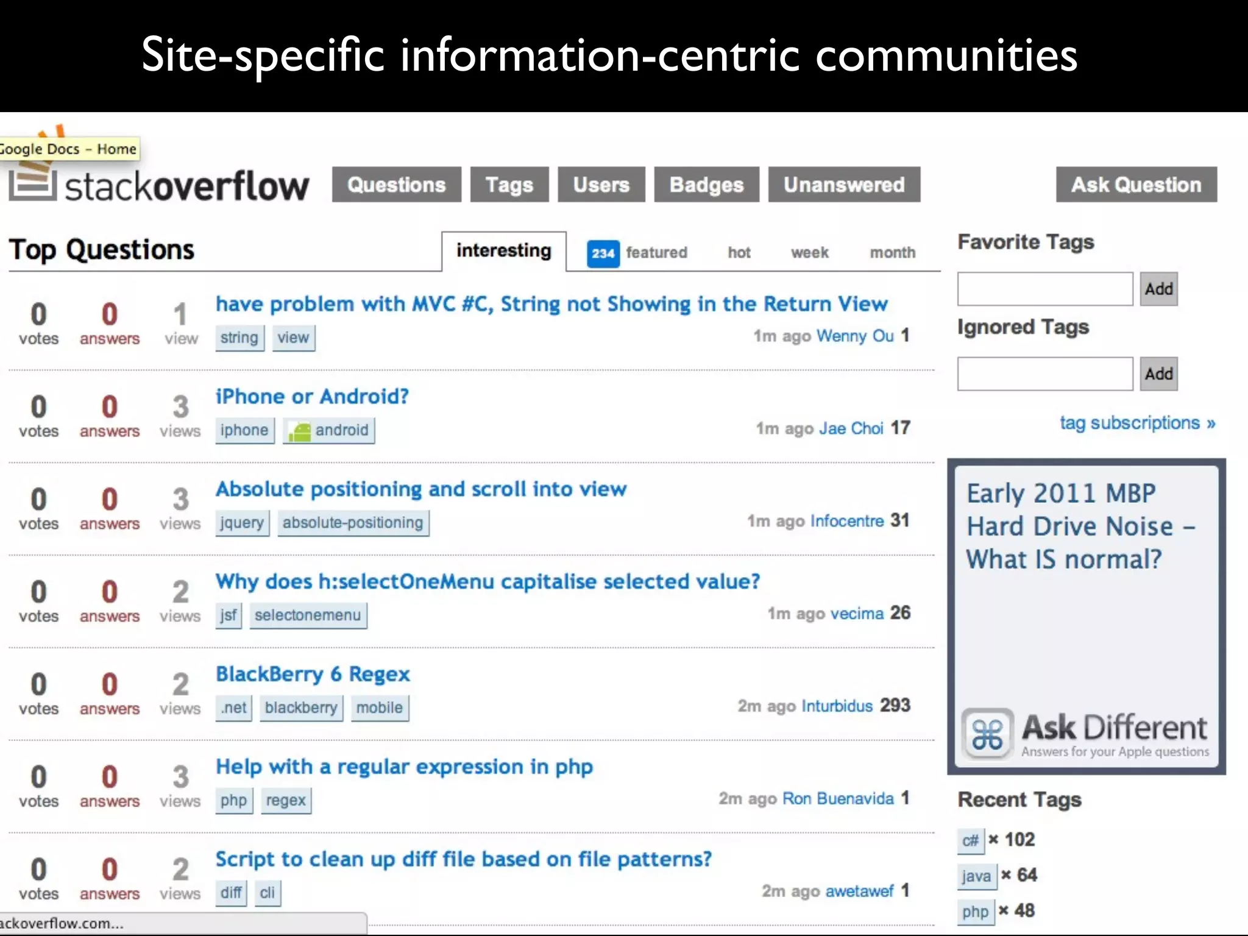The height and width of the screenshot is (936, 1248).
Task: Click Add button for Ignored Tags
Action: click(x=1159, y=374)
